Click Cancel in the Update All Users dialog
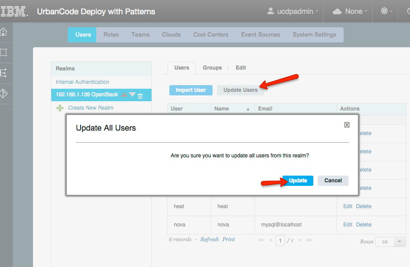The height and width of the screenshot is (267, 410). coord(333,181)
